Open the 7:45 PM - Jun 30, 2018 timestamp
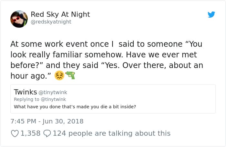Screen dimensions: 226x147 [47, 122]
